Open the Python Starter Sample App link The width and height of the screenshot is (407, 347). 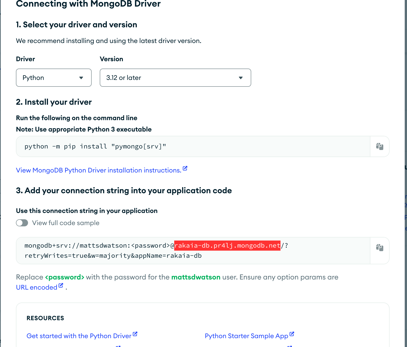tap(246, 336)
